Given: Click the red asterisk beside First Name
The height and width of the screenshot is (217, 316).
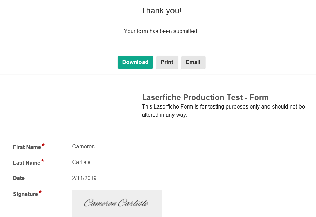Looking at the screenshot, I should click(x=43, y=145).
